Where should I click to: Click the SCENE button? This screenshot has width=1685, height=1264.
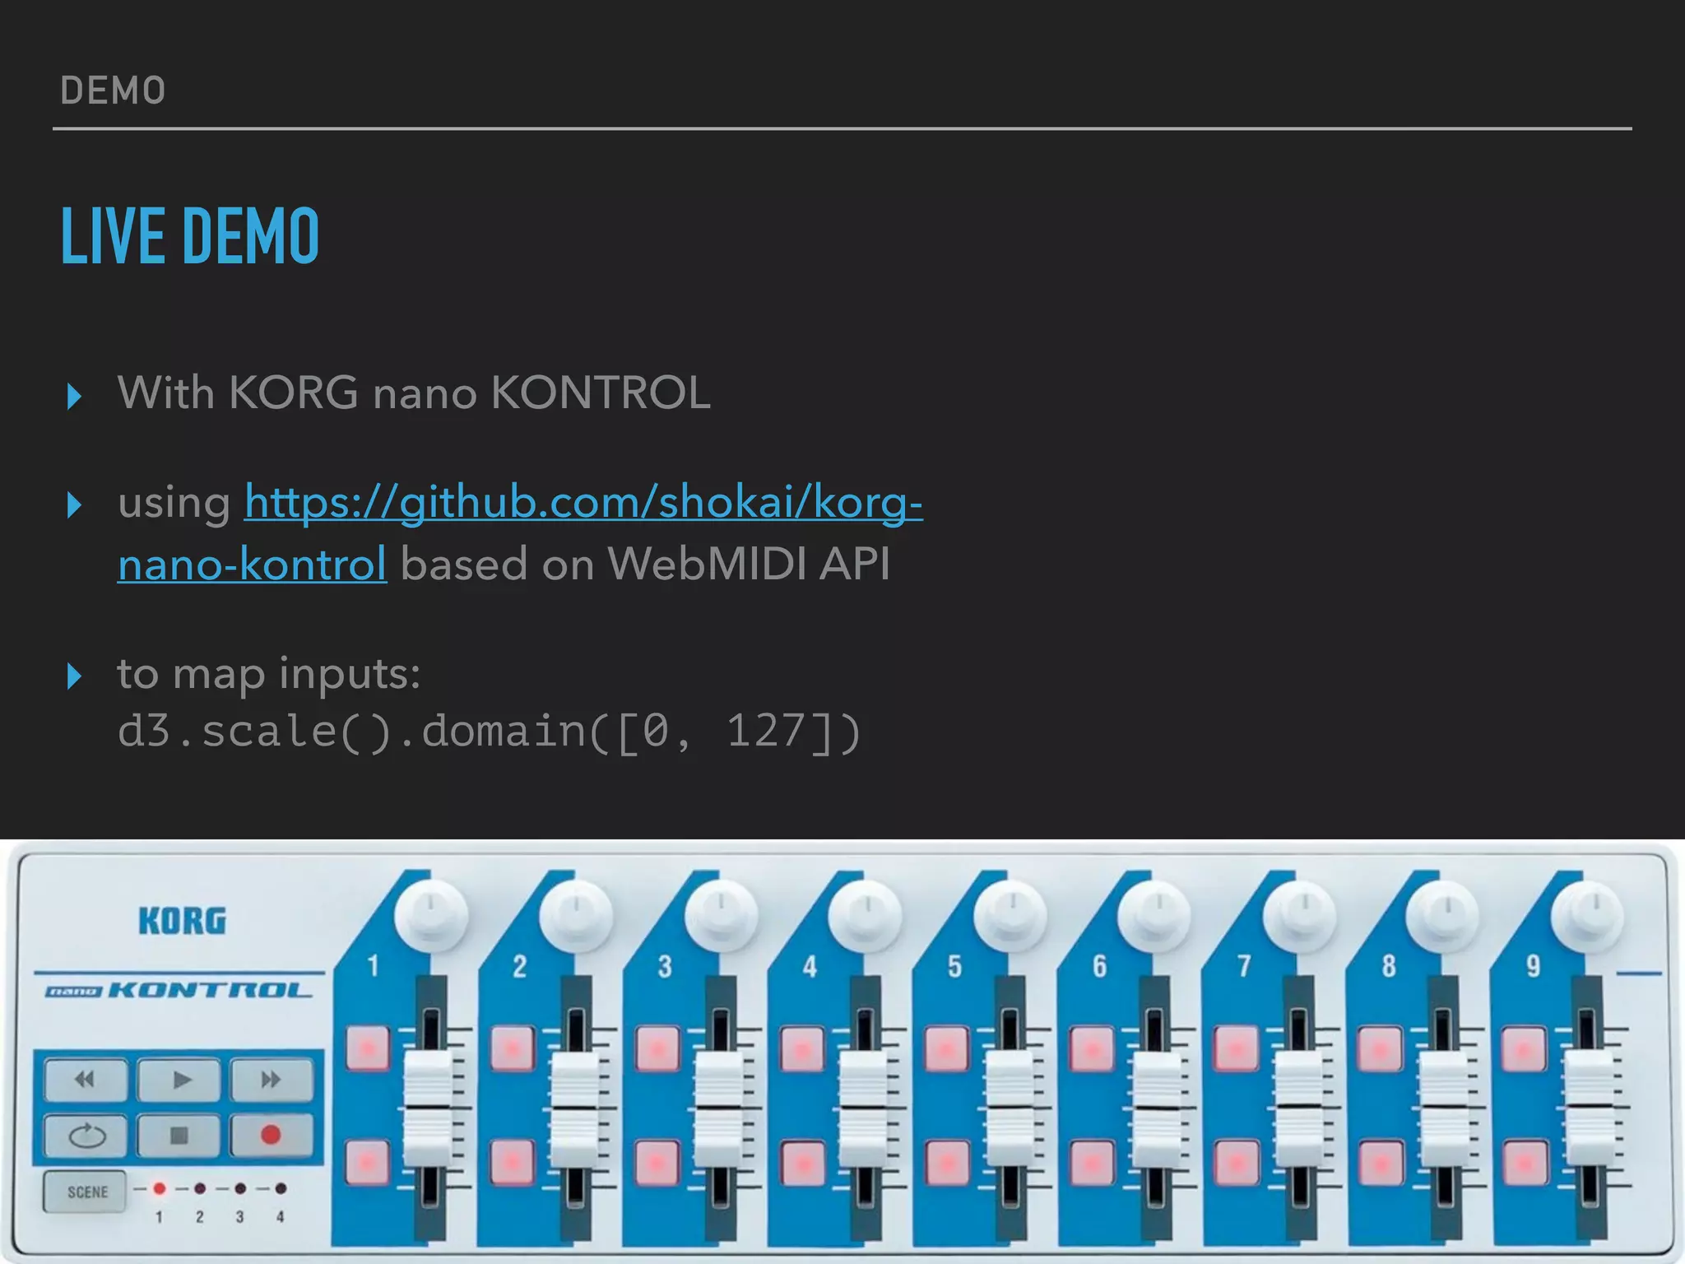point(86,1192)
